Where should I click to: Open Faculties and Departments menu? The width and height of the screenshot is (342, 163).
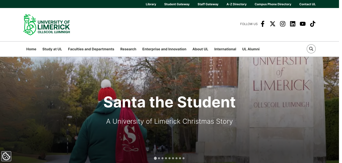click(91, 49)
